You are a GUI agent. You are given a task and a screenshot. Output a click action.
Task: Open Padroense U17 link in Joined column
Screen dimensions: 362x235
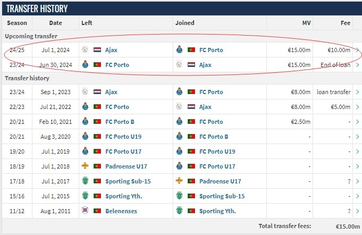coord(220,181)
